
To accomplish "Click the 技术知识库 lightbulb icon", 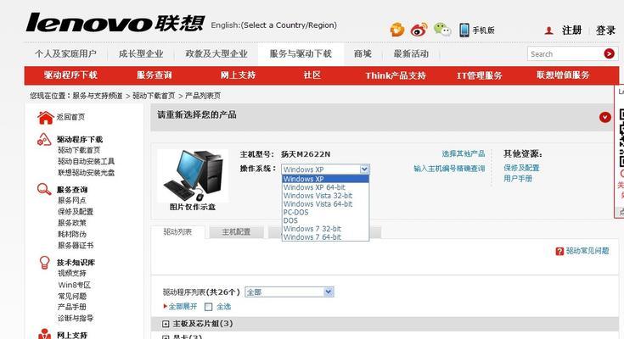I will pyautogui.click(x=44, y=262).
